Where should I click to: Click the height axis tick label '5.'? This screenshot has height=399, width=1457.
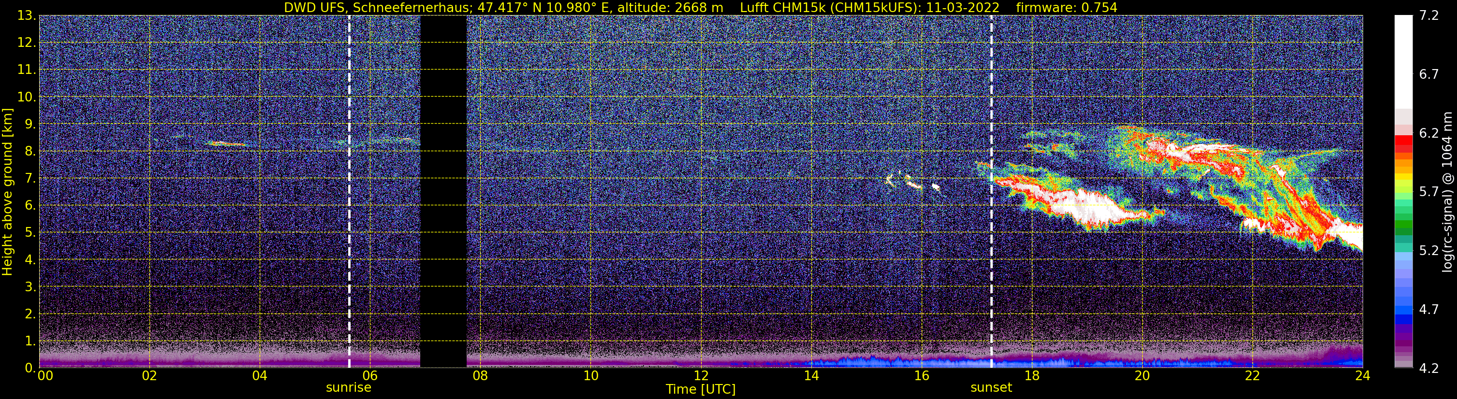coord(30,233)
